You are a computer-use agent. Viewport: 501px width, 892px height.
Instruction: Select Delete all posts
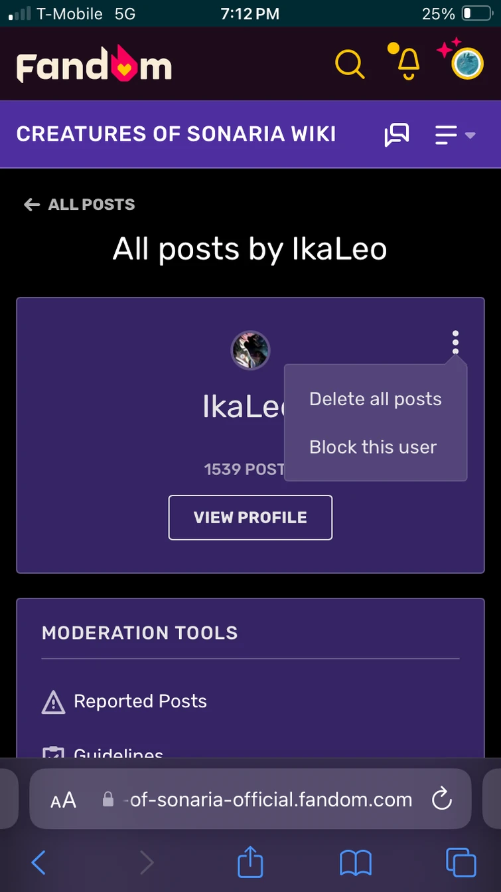pyautogui.click(x=375, y=399)
